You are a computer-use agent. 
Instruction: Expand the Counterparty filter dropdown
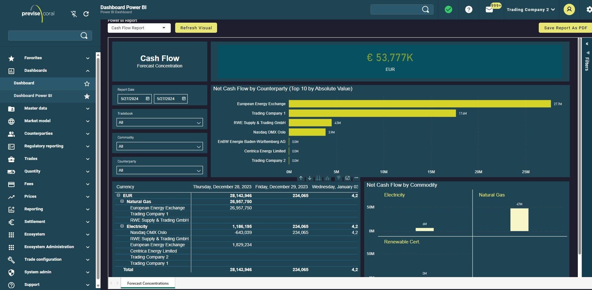tap(159, 170)
